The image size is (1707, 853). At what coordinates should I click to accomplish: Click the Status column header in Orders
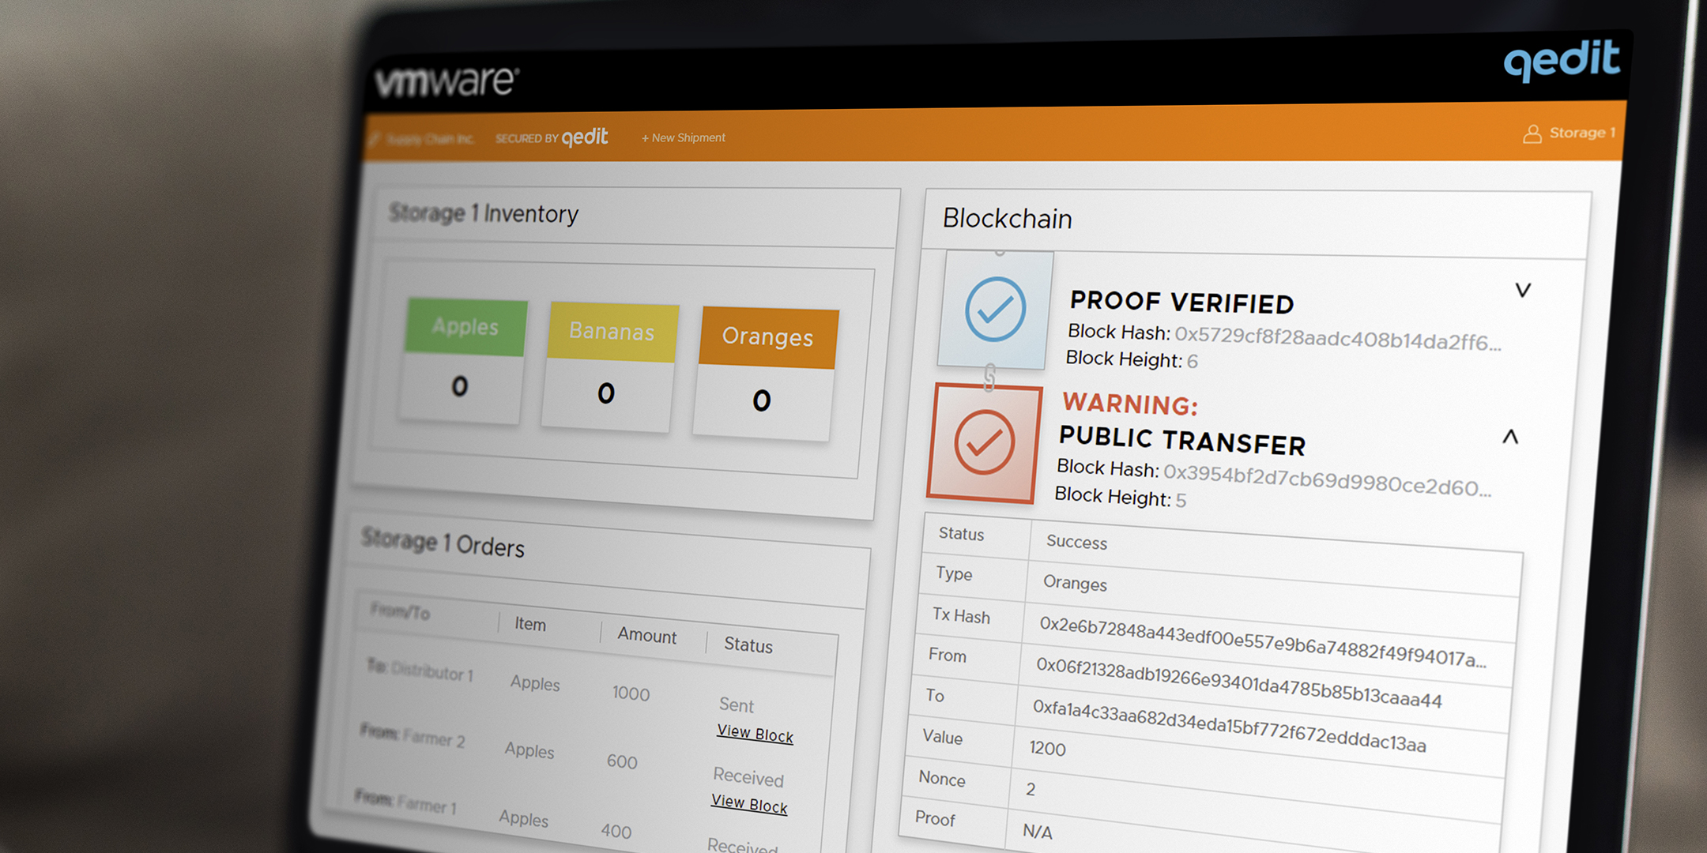click(x=748, y=645)
